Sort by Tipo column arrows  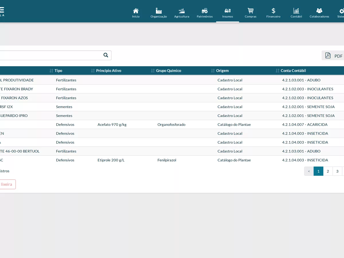coord(51,71)
